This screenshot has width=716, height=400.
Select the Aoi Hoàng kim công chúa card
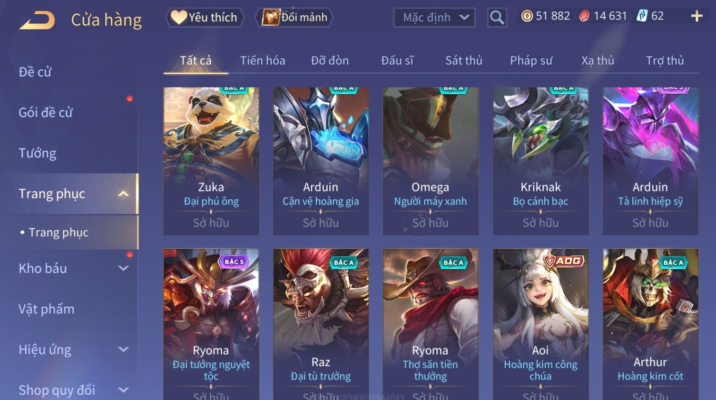(540, 324)
